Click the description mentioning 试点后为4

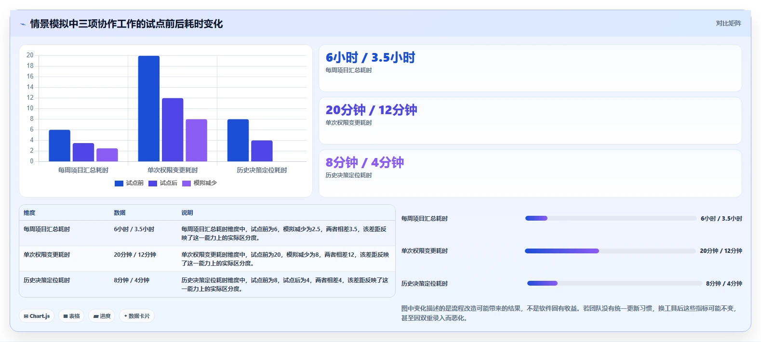click(x=285, y=285)
